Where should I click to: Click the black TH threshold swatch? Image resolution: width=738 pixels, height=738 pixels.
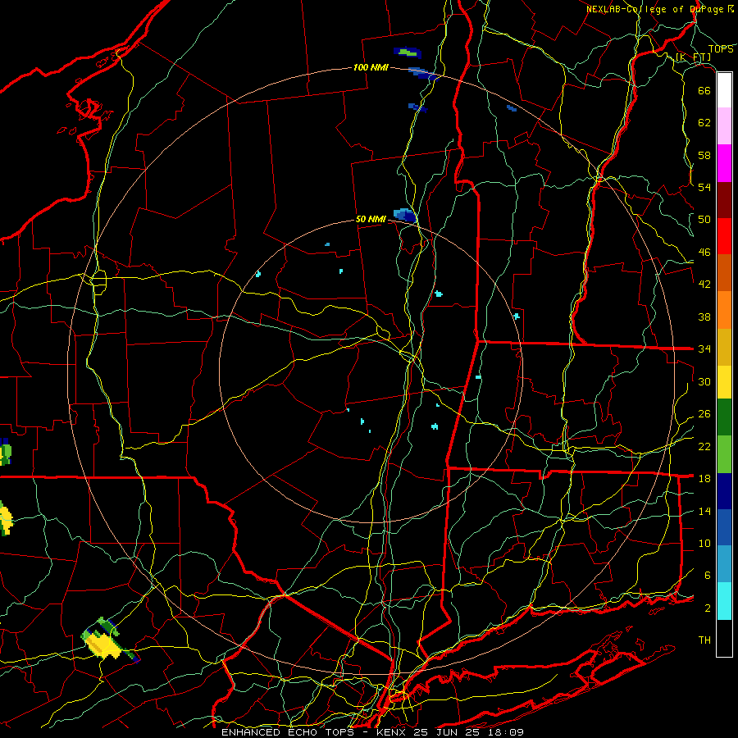tap(724, 638)
